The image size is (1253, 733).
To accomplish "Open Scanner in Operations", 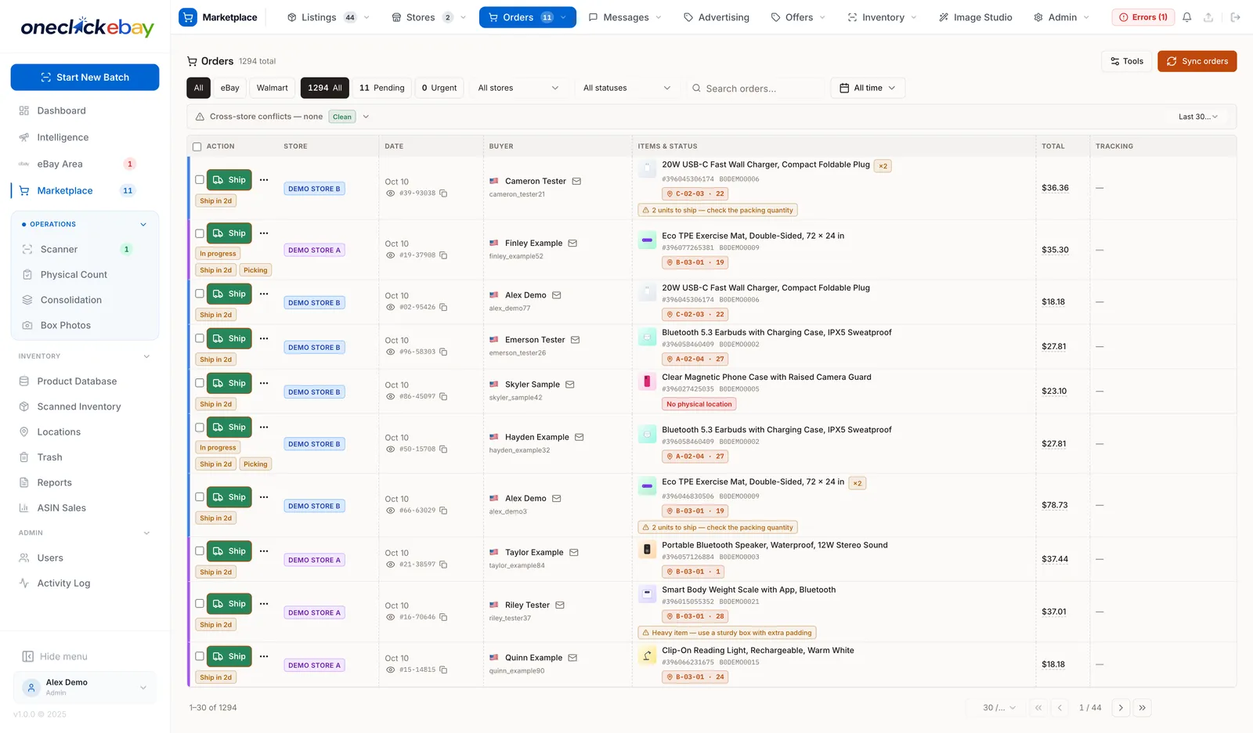I will click(x=59, y=249).
